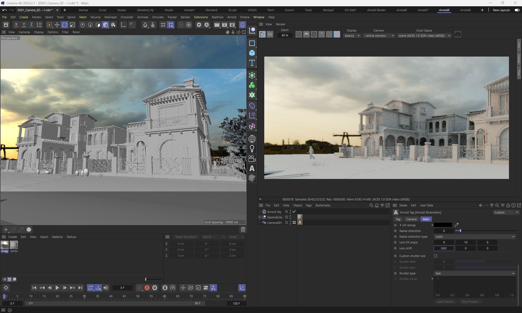
Task: Take an IPR snapshot with camera icon
Action: pyautogui.click(x=458, y=35)
